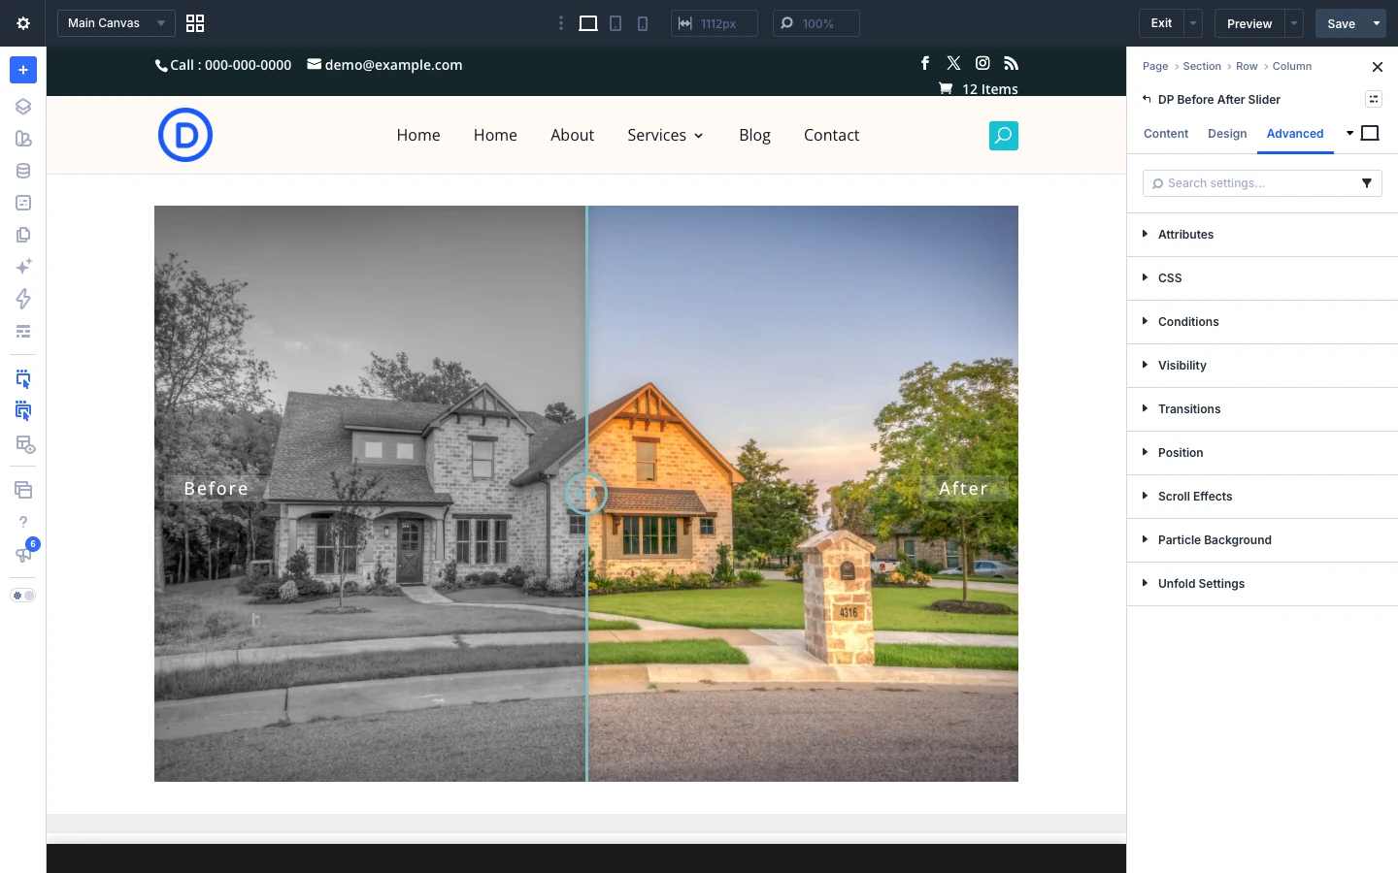This screenshot has width=1398, height=873.
Task: Expand the CSS settings group
Action: point(1262,278)
